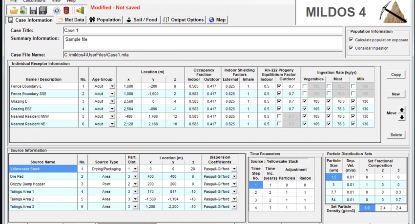Viewport: 415px width, 224px height.
Task: Click Set Particle Density 8.9 cell
Action: point(367,208)
